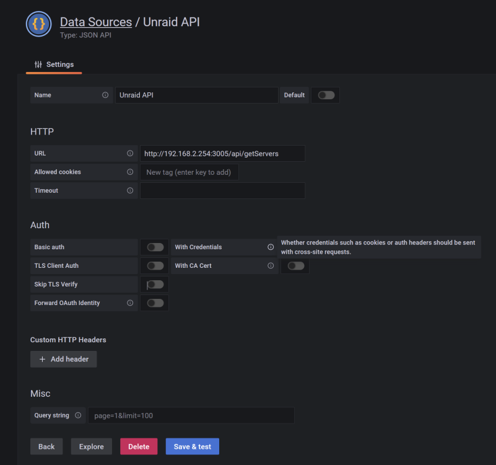Viewport: 496px width, 465px height.
Task: Click the 'With Credentials' label
Action: [198, 247]
